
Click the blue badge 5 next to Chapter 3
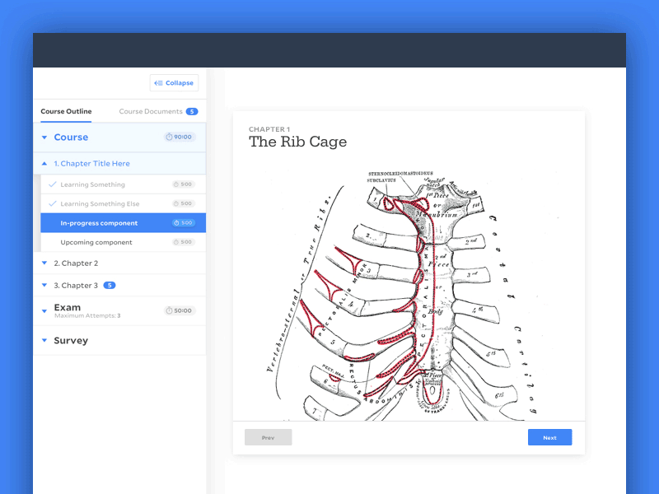click(109, 285)
